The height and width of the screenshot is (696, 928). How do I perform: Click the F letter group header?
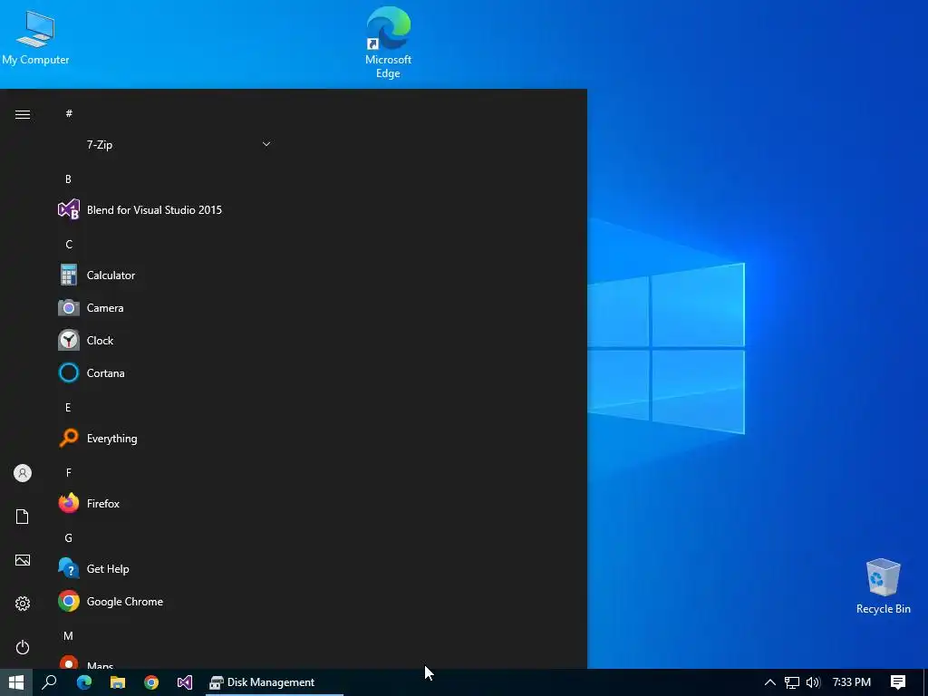(x=68, y=472)
